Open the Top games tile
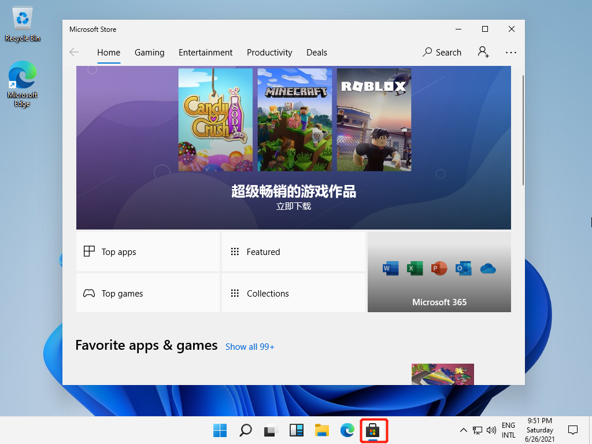Viewport: 592px width, 444px height. coord(148,293)
